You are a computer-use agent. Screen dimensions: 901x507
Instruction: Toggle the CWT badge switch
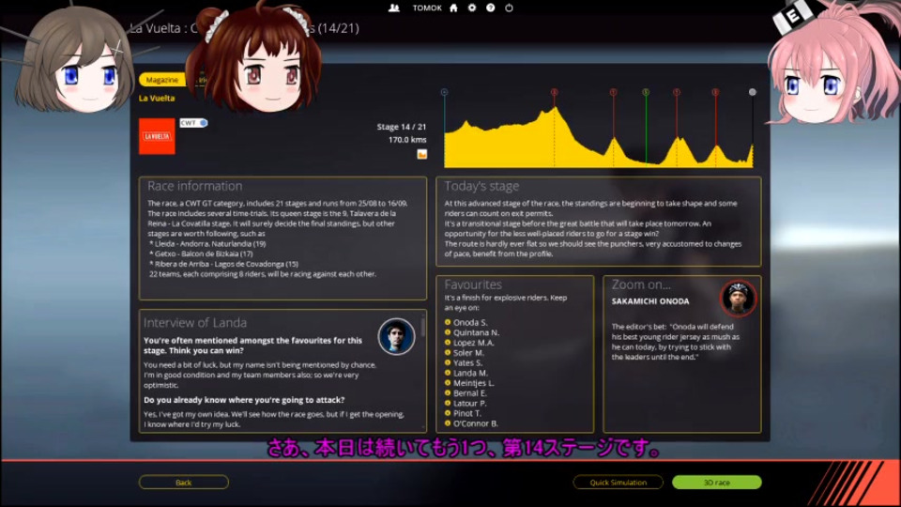(193, 123)
